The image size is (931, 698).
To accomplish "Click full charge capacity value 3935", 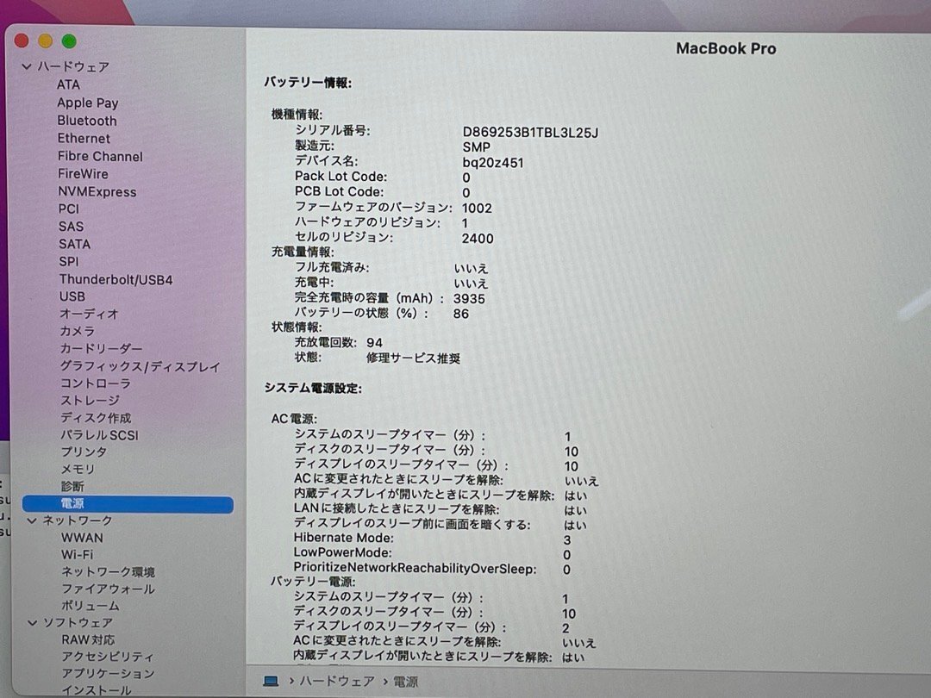I will point(469,298).
